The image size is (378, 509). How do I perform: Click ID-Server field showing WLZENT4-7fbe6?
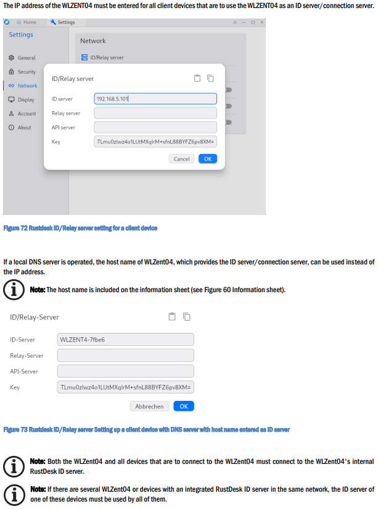[126, 340]
